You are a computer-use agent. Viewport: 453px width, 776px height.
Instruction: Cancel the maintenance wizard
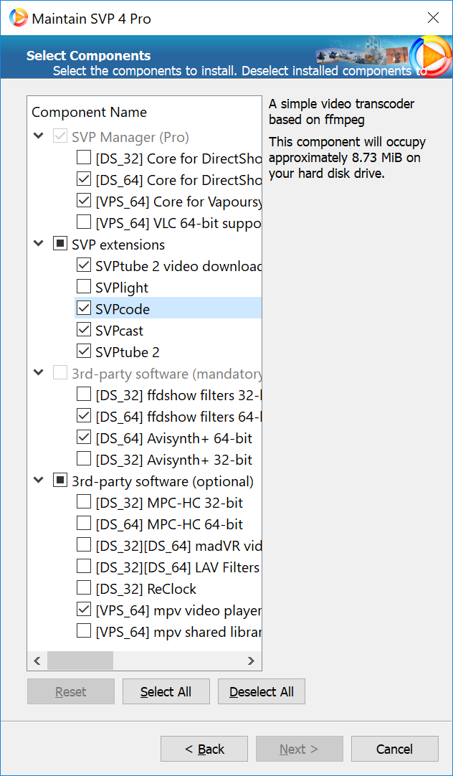[x=394, y=749]
